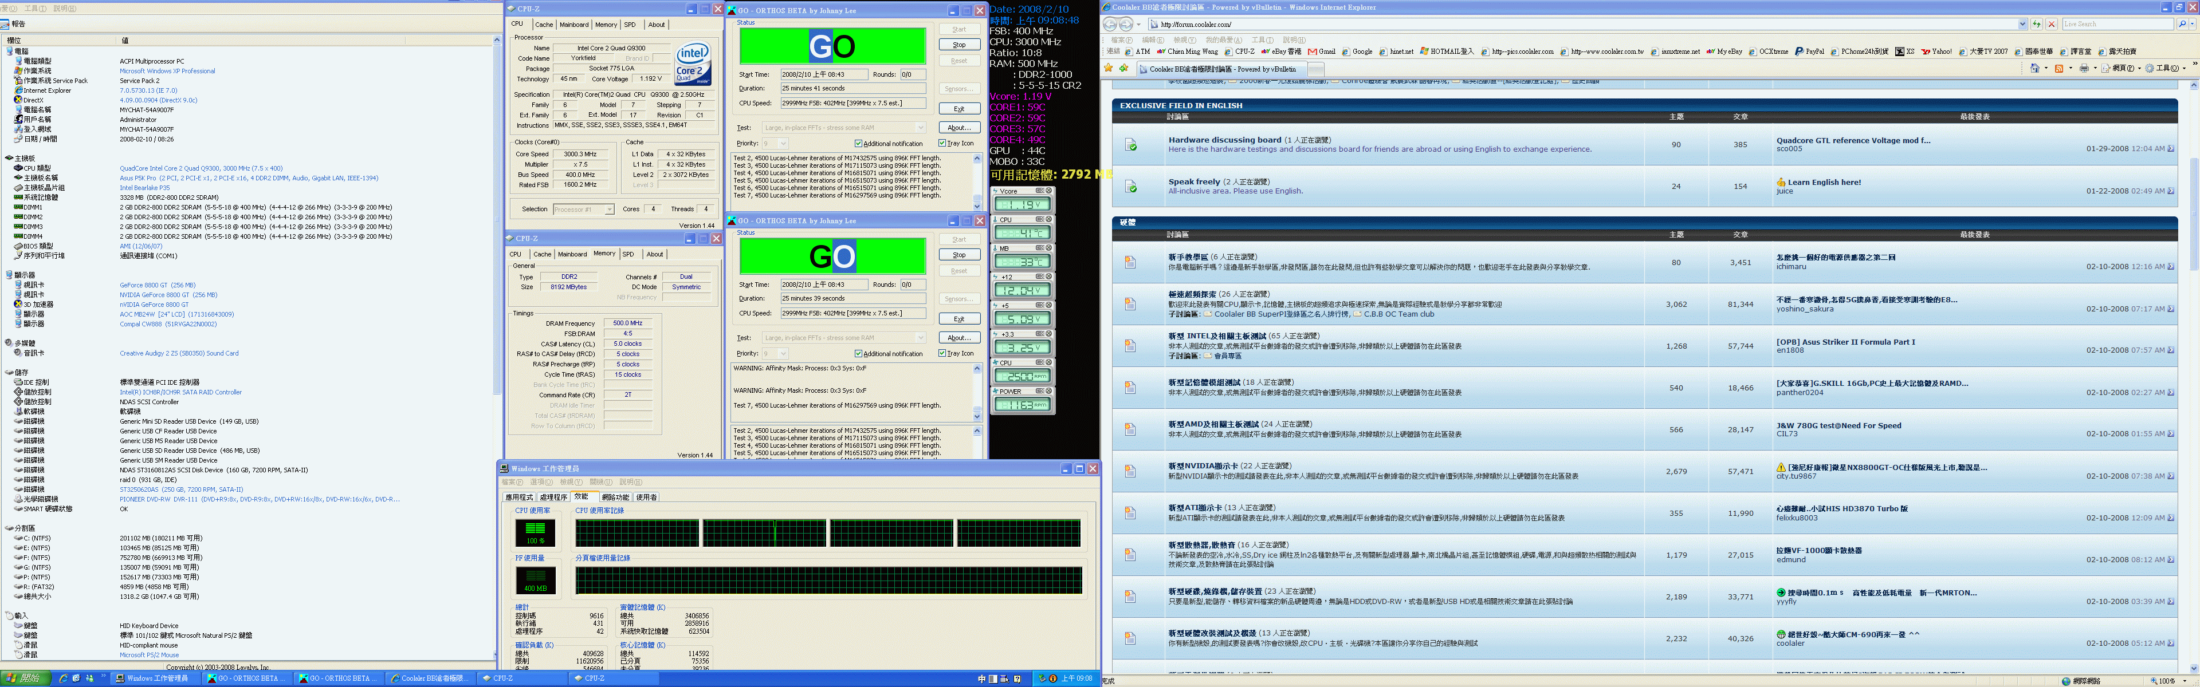This screenshot has height=687, width=2200.
Task: Click the IE Stop loading red X
Action: 2050,24
